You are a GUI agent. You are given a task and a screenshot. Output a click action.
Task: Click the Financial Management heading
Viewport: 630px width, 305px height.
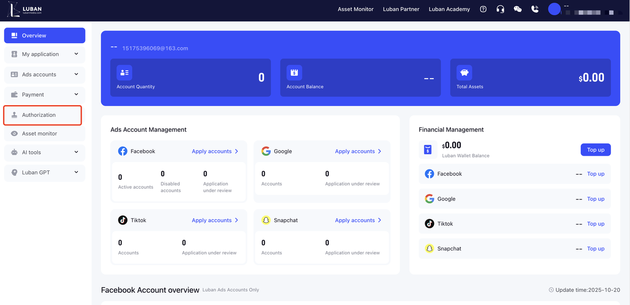point(451,130)
